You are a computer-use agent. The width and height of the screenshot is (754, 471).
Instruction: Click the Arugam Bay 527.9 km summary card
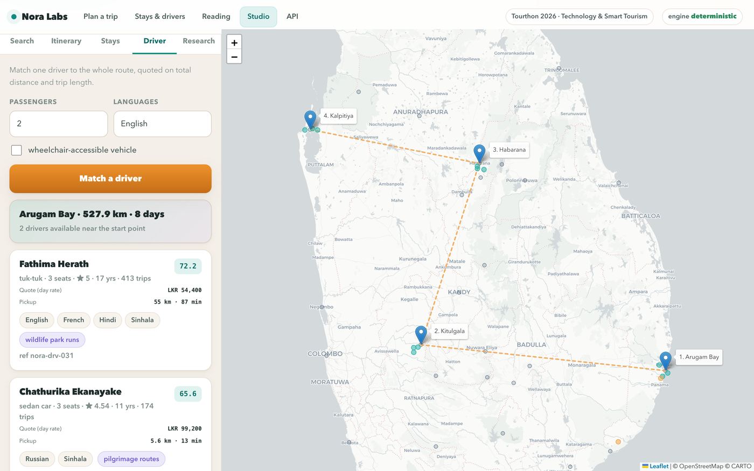coord(110,221)
